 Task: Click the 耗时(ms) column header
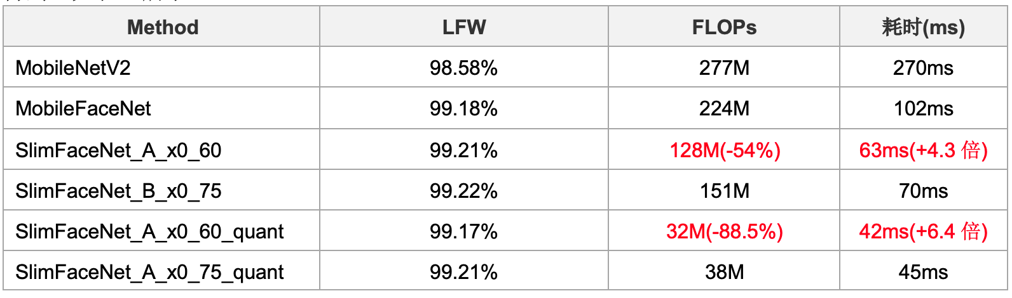coord(923,27)
